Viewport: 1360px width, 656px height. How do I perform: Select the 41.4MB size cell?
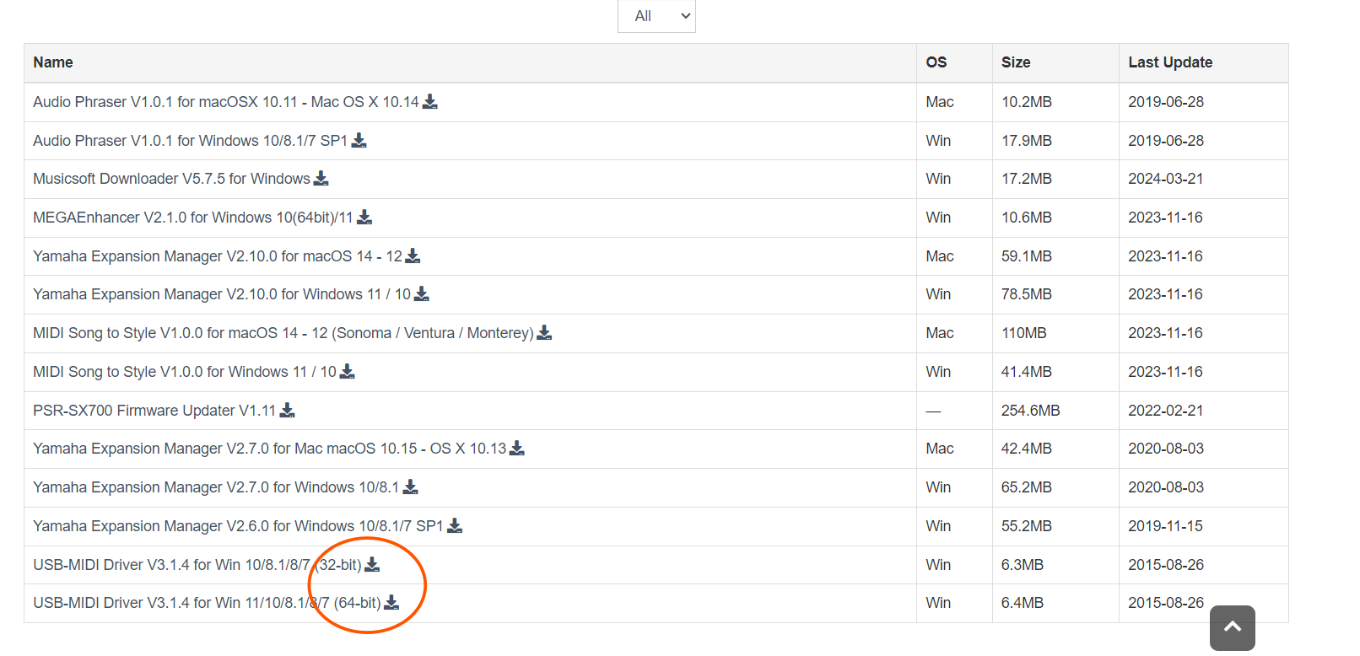click(x=1055, y=372)
